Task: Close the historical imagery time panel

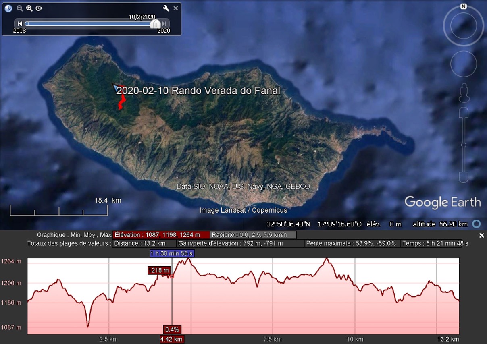Action: (176, 8)
